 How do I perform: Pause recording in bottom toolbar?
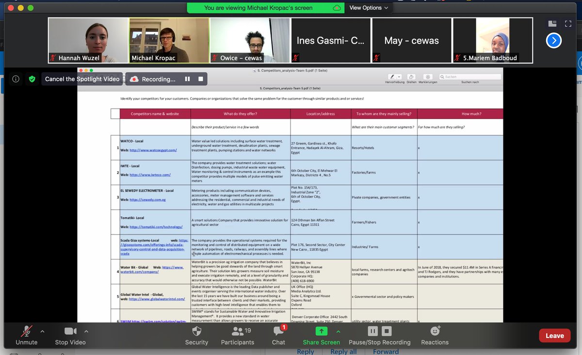pyautogui.click(x=372, y=331)
